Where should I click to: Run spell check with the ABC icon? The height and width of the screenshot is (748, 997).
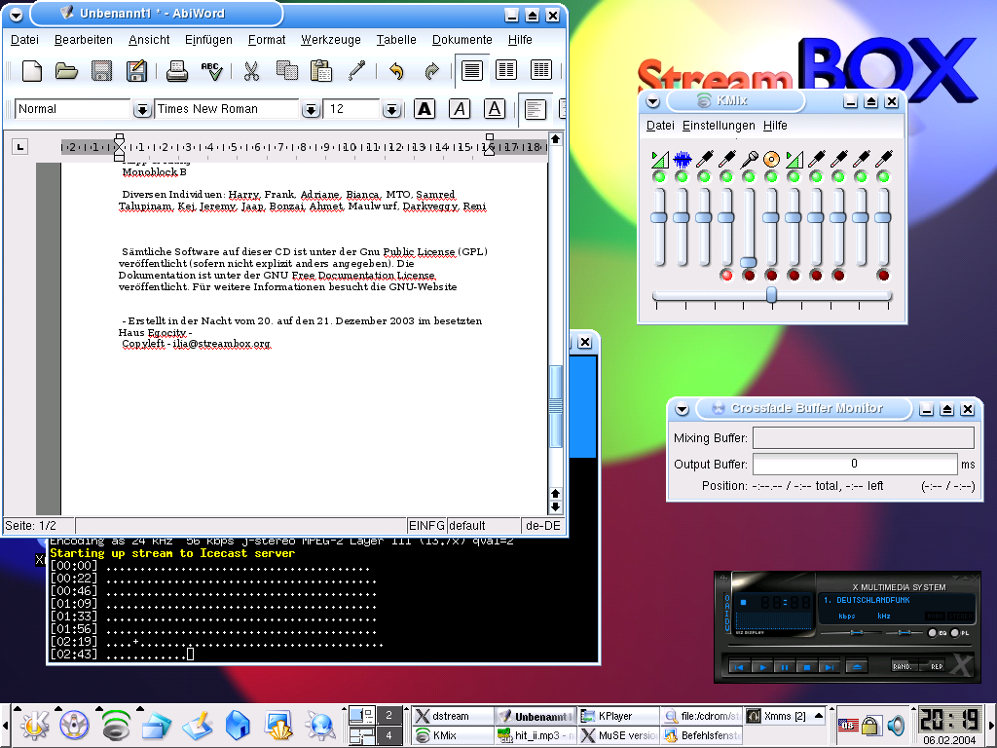211,70
